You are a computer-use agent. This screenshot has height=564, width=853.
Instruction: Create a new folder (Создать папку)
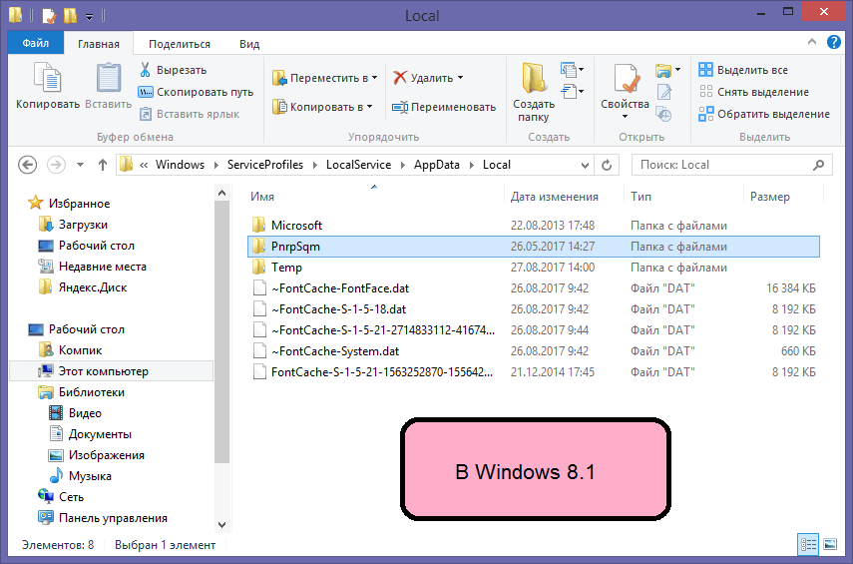tap(534, 92)
